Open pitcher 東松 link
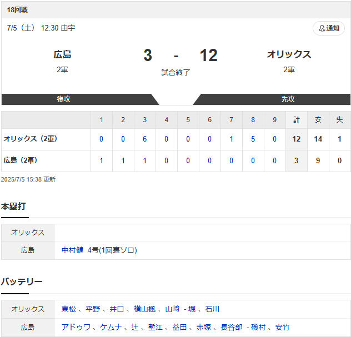 pyautogui.click(x=69, y=309)
